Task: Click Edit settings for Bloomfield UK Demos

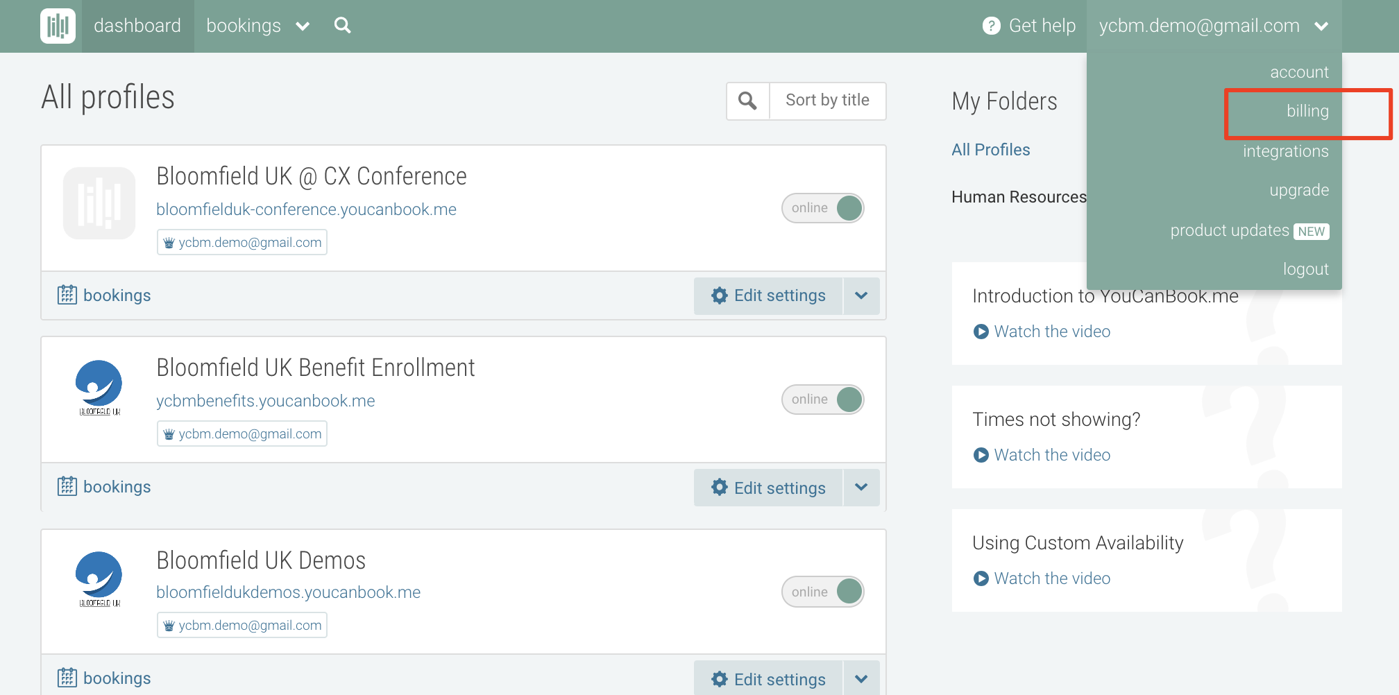Action: (768, 679)
